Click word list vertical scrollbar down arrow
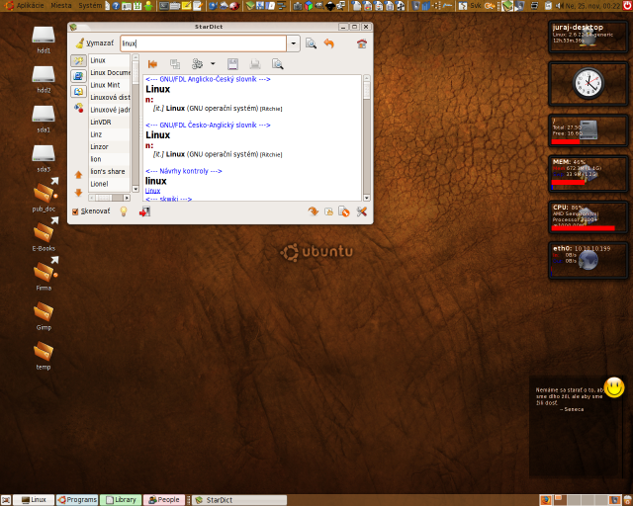633x506 pixels. point(136,189)
